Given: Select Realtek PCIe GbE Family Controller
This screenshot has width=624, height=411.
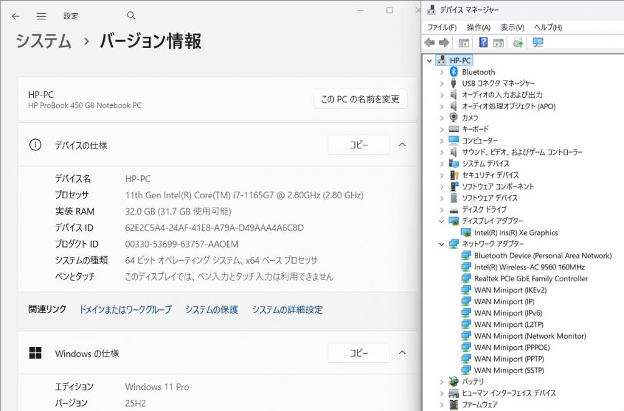Looking at the screenshot, I should coord(530,279).
